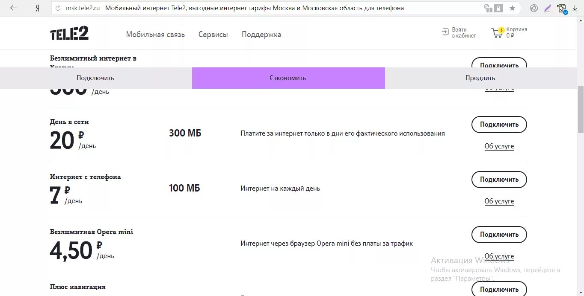Click description 'Интернет на каждый день'

coord(280,189)
